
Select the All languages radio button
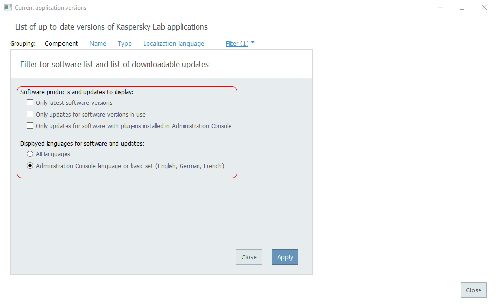(30, 154)
